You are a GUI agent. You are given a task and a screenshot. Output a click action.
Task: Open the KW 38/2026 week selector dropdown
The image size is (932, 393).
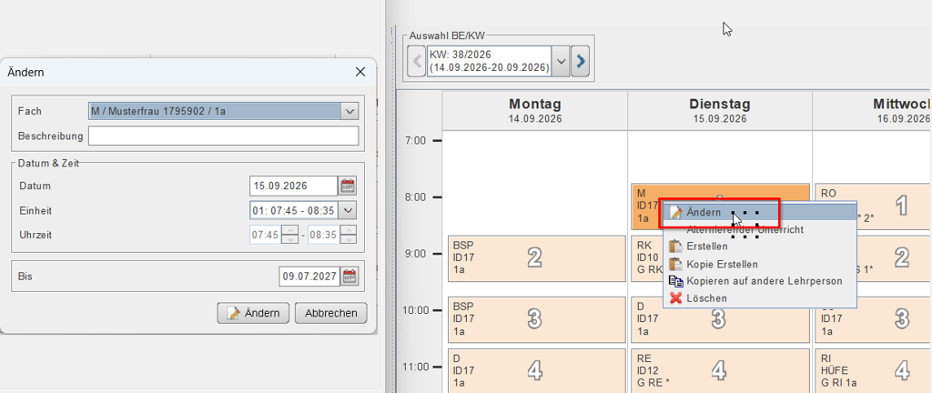pos(561,60)
